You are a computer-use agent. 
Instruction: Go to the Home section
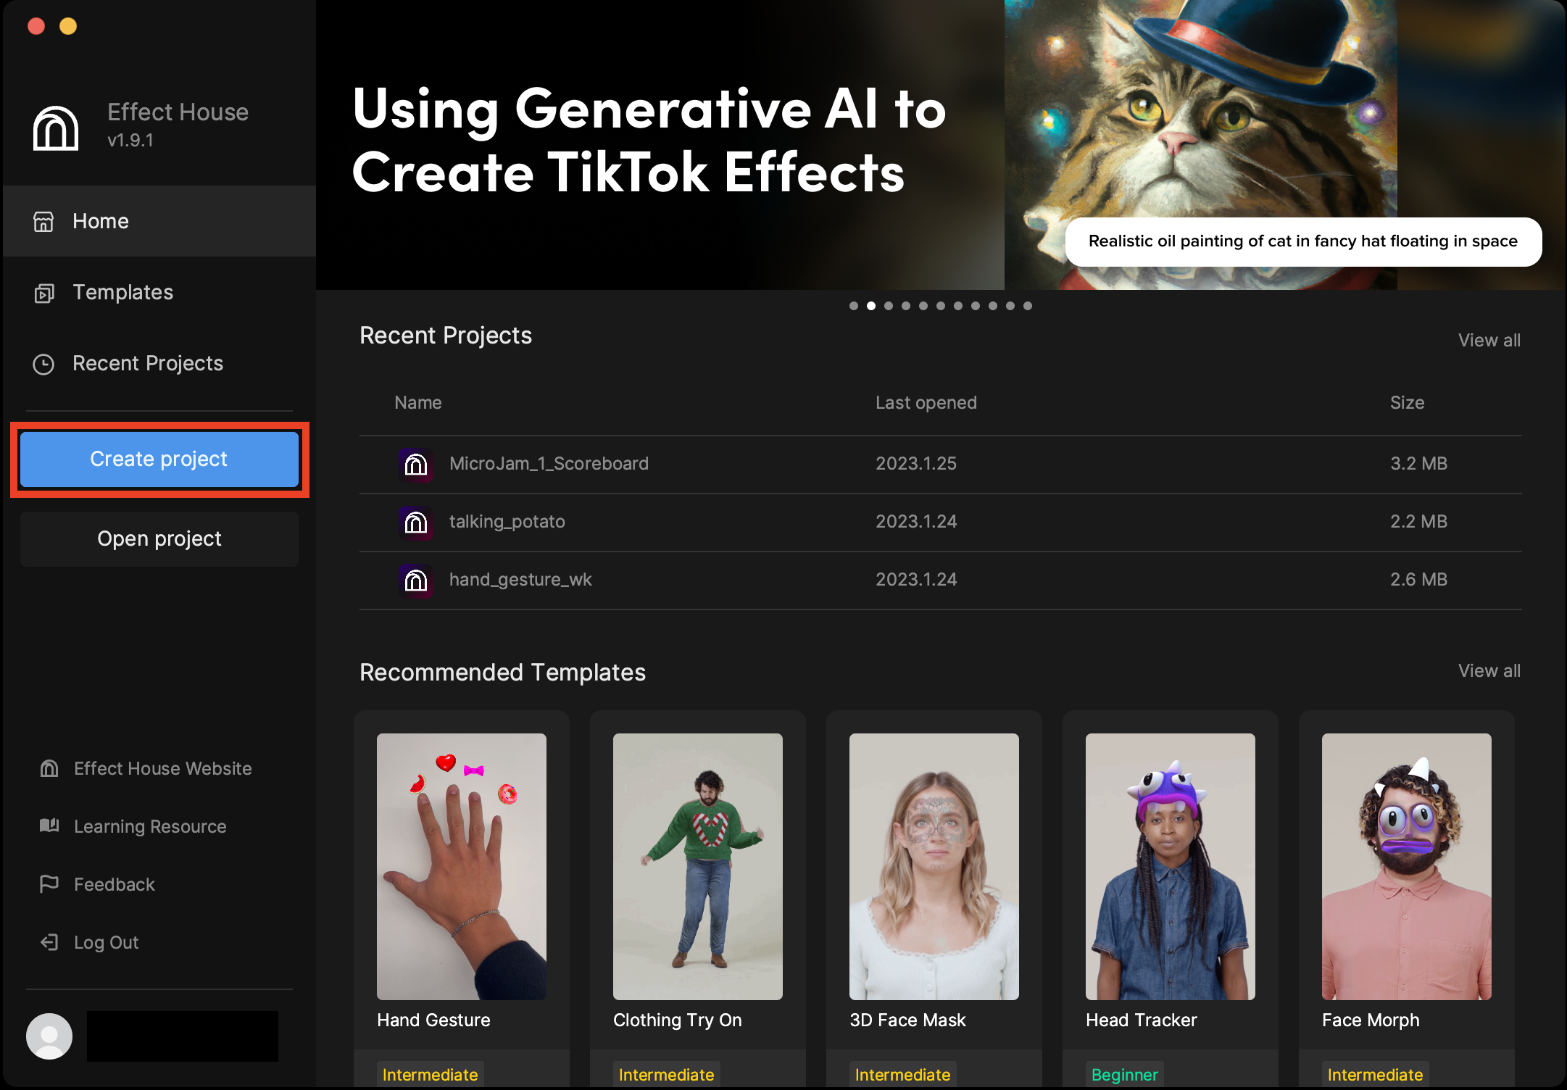pos(159,221)
